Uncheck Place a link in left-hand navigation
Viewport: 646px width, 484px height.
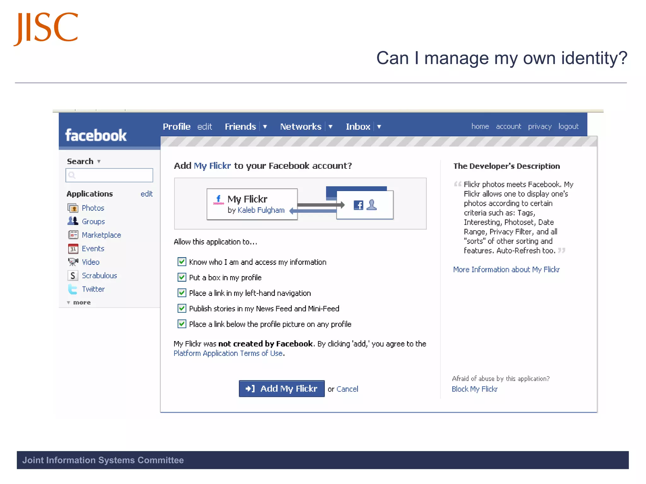coord(182,293)
